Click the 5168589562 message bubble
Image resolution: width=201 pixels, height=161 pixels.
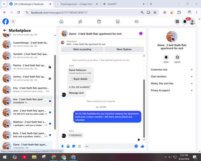pos(75,135)
